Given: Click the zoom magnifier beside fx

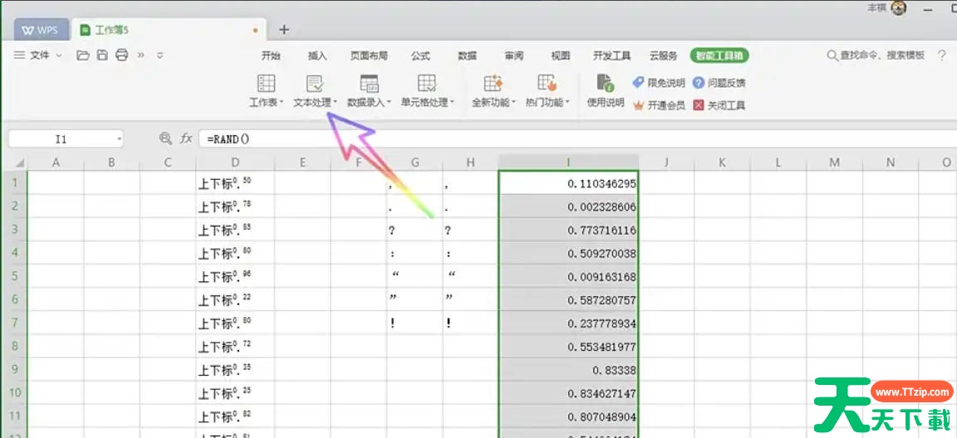Looking at the screenshot, I should [165, 139].
